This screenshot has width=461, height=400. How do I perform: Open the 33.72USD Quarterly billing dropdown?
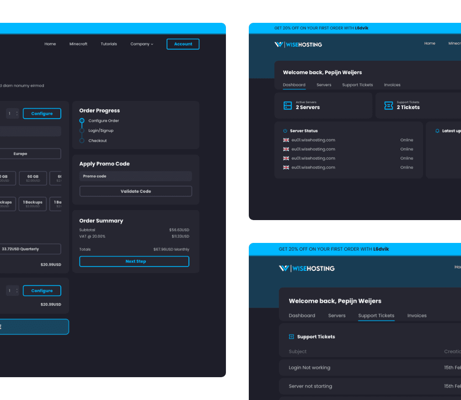tap(31, 249)
